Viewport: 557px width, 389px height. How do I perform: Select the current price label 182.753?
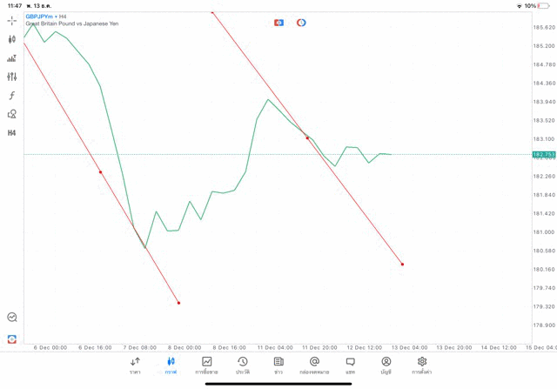543,154
